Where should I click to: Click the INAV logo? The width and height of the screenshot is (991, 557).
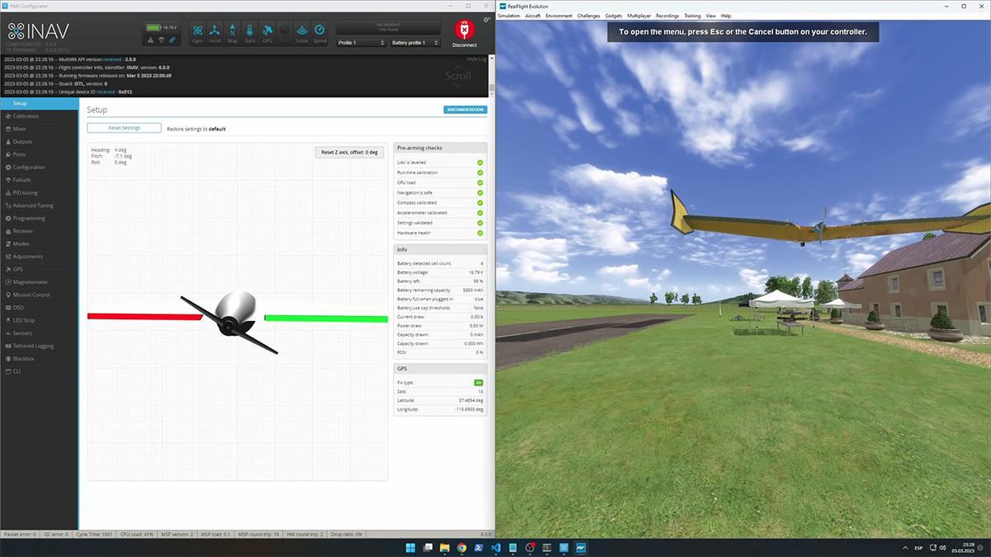click(x=38, y=32)
